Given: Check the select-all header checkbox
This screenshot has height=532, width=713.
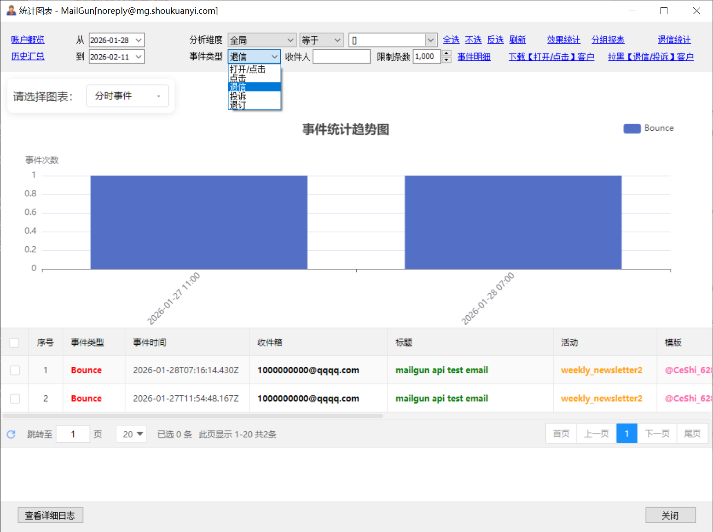Looking at the screenshot, I should pyautogui.click(x=14, y=342).
